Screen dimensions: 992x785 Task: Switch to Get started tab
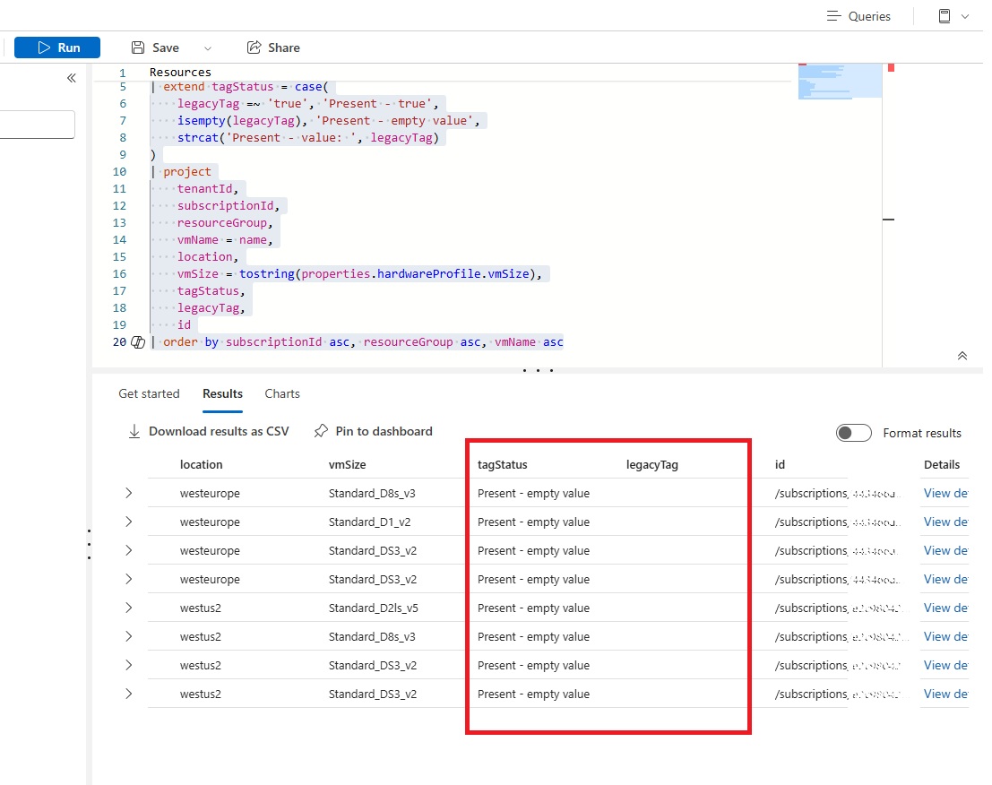pos(150,393)
